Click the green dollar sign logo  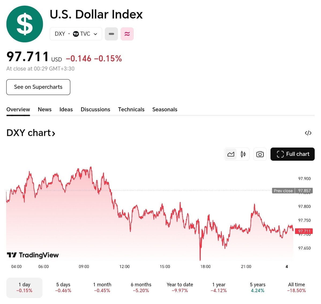tap(25, 24)
